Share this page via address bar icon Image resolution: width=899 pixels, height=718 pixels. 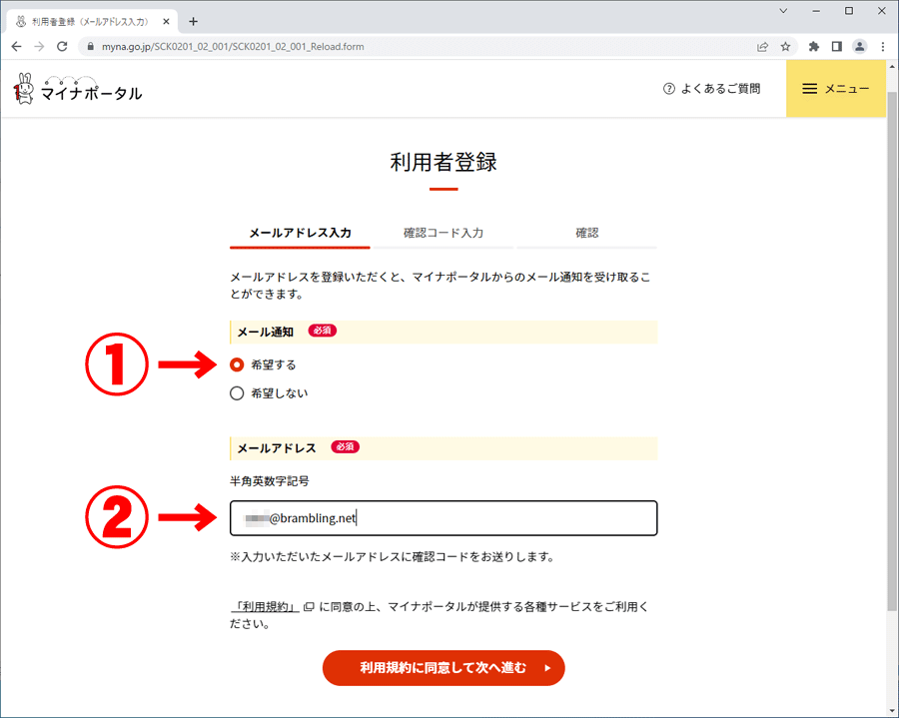762,46
